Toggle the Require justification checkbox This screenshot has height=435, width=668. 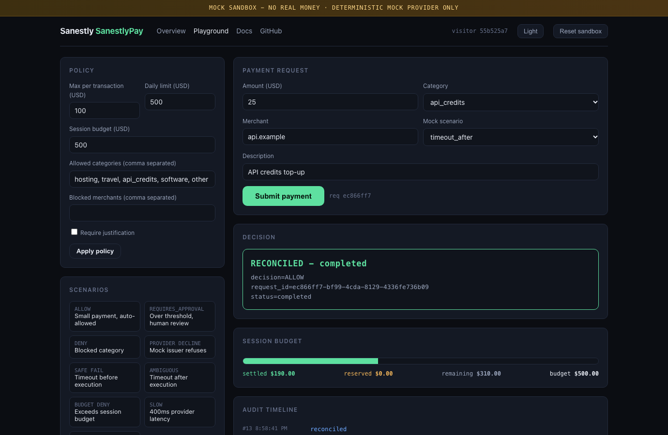point(74,232)
